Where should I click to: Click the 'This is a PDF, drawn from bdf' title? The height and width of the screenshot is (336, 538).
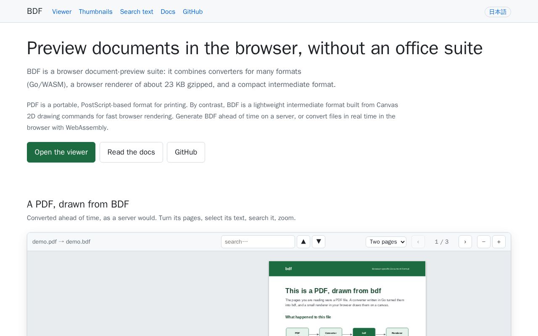click(x=333, y=291)
